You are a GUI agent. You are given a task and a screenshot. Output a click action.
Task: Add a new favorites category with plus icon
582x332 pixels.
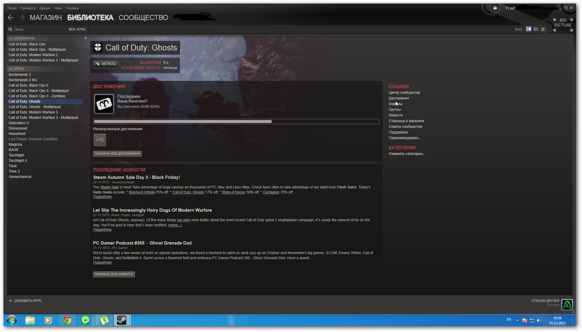coord(85,38)
